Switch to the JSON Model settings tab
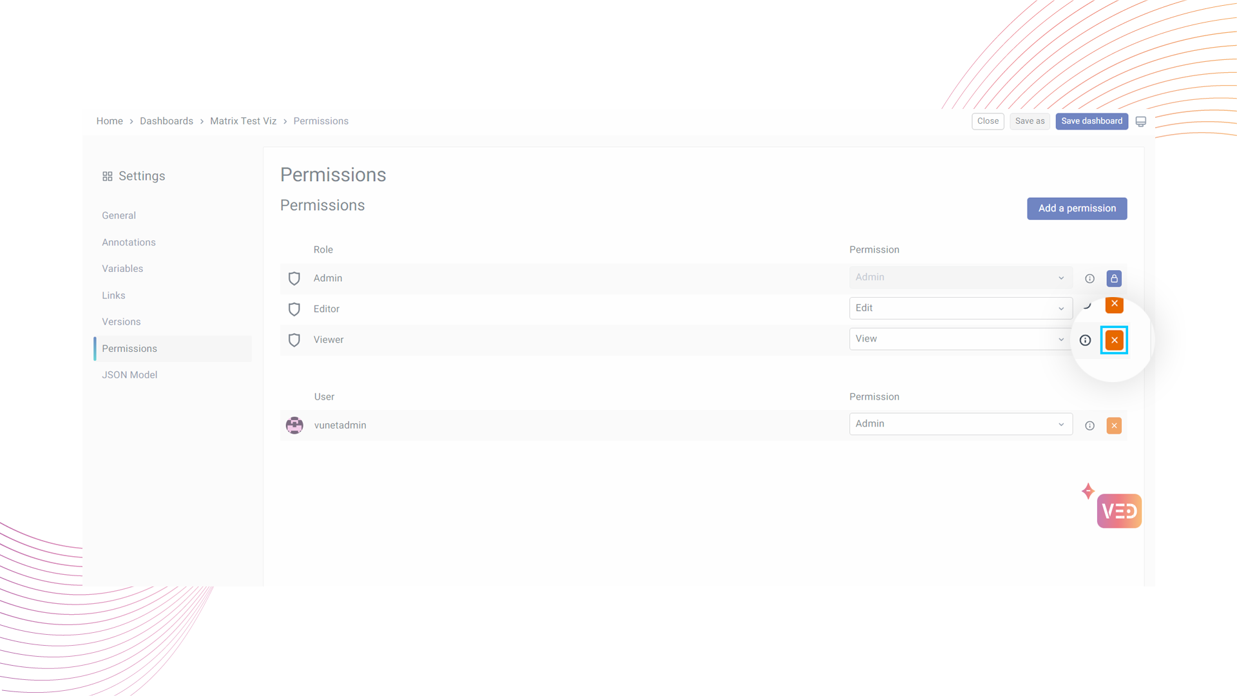 click(129, 375)
